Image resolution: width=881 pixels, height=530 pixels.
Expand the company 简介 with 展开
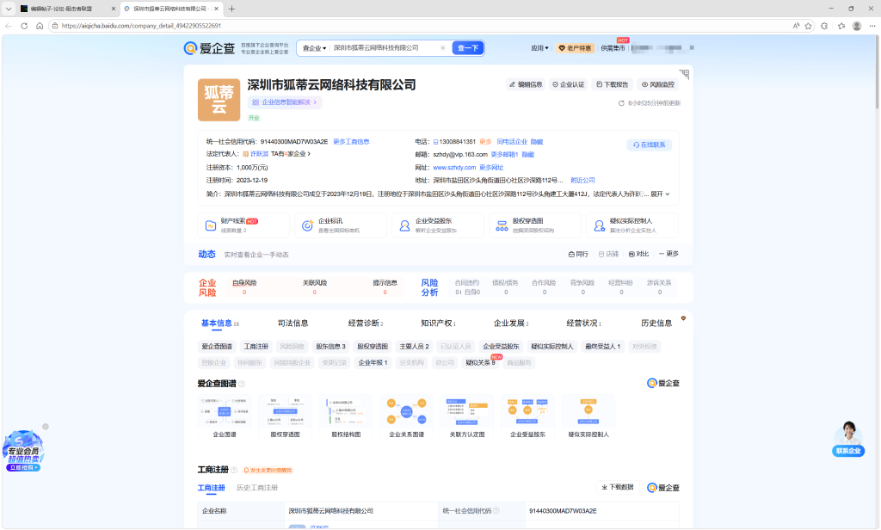coord(660,194)
